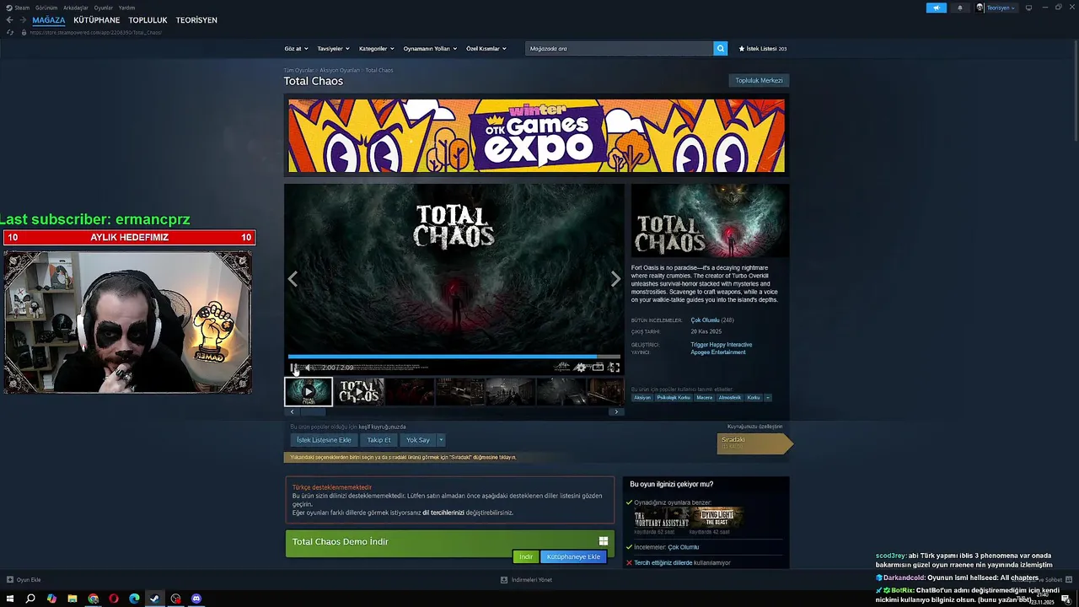The height and width of the screenshot is (607, 1079).
Task: Click Aksiyon Oyunları breadcrumb
Action: click(x=340, y=70)
